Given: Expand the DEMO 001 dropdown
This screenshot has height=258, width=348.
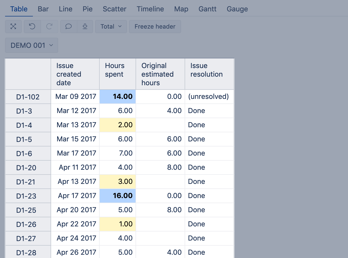Looking at the screenshot, I should click(x=32, y=45).
